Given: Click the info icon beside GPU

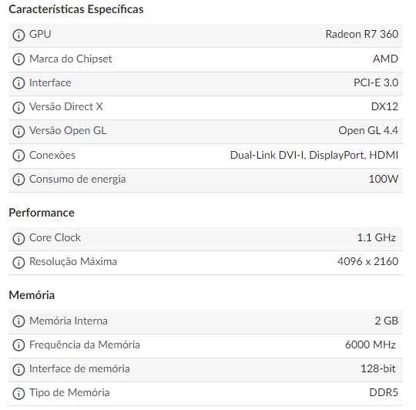Looking at the screenshot, I should (x=18, y=35).
